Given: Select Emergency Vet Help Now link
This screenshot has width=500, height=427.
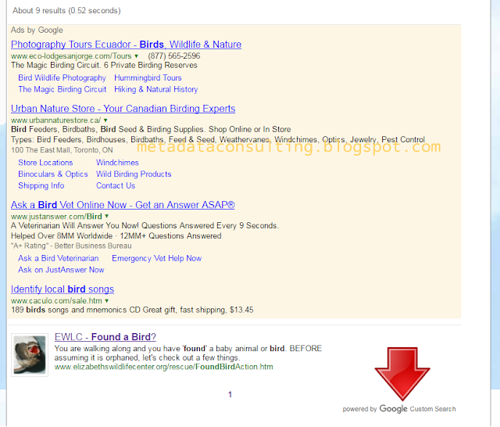Looking at the screenshot, I should click(x=157, y=259).
